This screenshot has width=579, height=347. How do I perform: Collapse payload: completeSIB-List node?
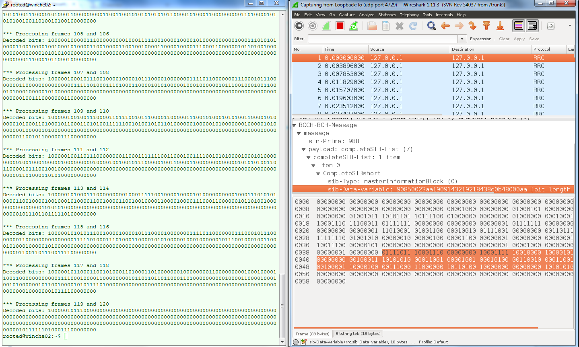(x=304, y=150)
